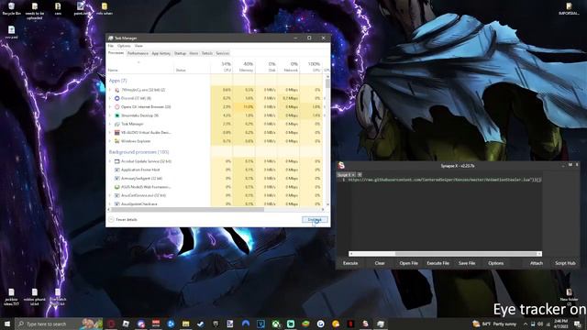Click the Synapse X logo icon
Viewport: 587px width, 330px height.
(x=341, y=165)
